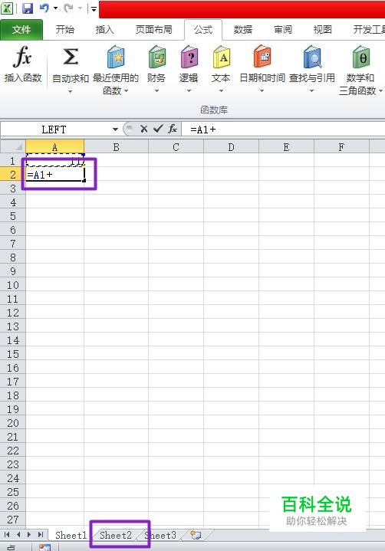Go to previous sheet navigation arrow
The image size is (385, 551).
[18, 535]
